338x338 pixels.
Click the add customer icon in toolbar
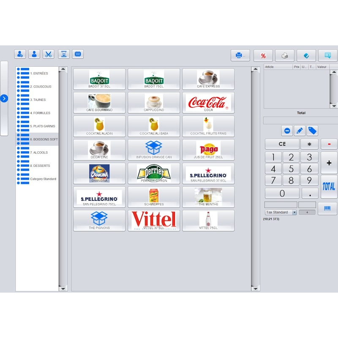click(20, 54)
